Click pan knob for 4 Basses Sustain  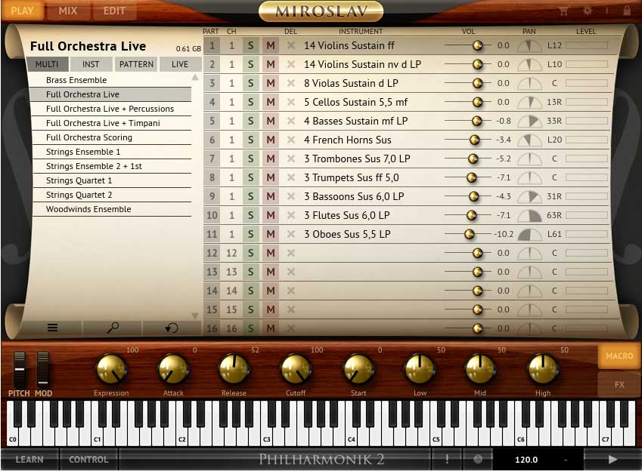point(529,121)
